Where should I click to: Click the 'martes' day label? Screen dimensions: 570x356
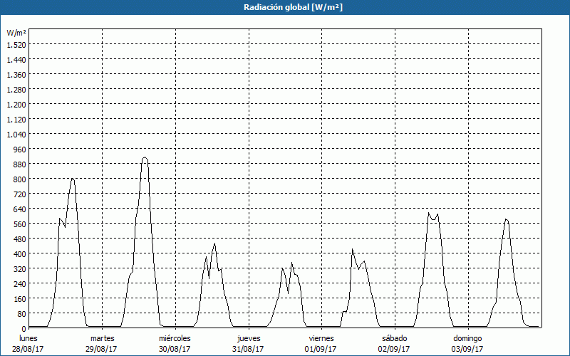click(x=103, y=338)
